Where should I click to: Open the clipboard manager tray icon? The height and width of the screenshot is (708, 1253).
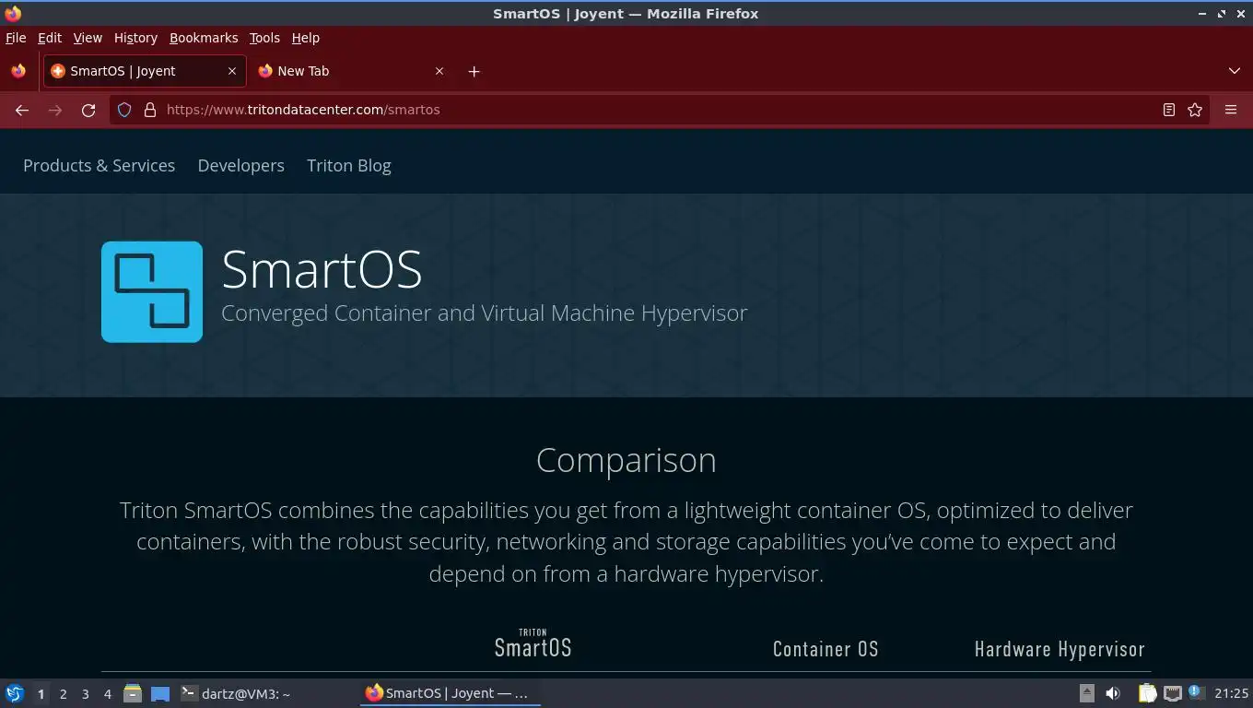1147,693
